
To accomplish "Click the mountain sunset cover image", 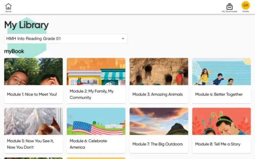I will point(159,121).
